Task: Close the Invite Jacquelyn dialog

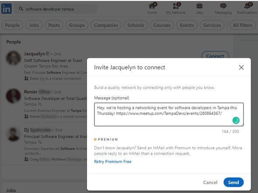Action: click(241, 67)
